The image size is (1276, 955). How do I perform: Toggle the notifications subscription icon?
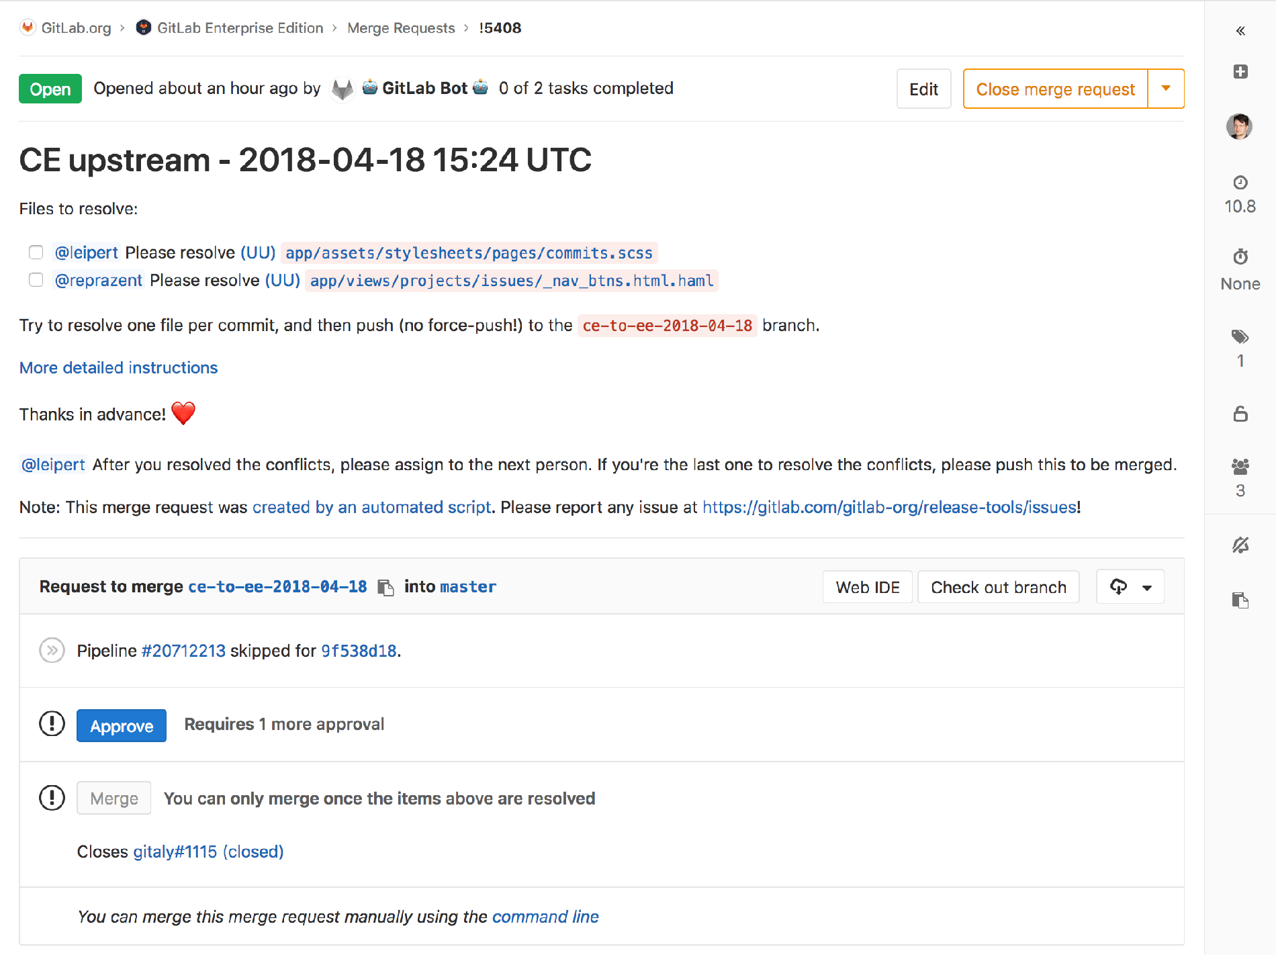(1240, 545)
